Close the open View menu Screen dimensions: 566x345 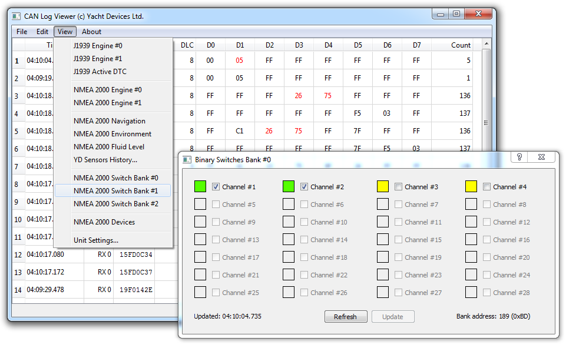pos(65,32)
